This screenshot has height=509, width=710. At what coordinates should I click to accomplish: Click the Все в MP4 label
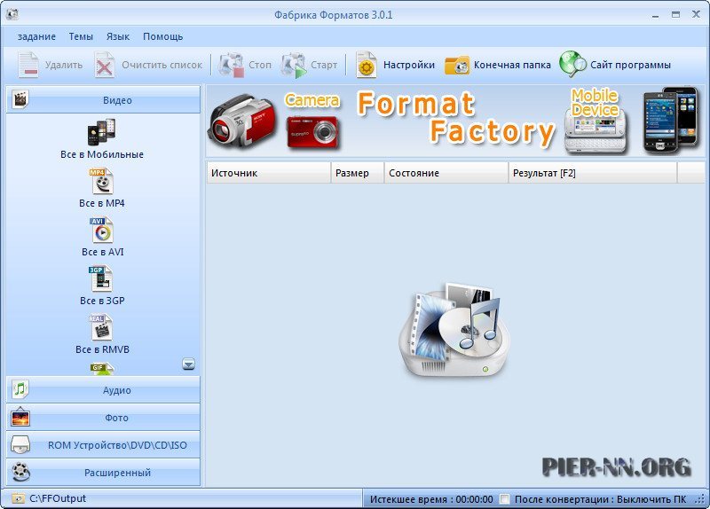tap(102, 203)
